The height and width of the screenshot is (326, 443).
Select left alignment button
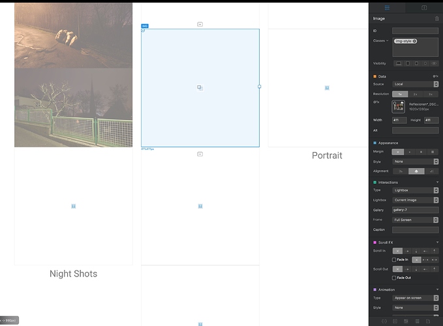400,171
